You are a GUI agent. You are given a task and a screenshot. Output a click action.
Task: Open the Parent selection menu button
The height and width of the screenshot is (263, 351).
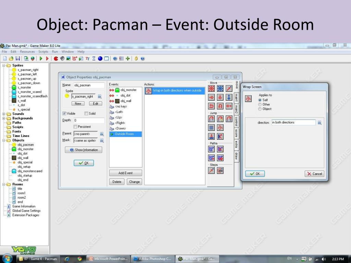pyautogui.click(x=102, y=134)
